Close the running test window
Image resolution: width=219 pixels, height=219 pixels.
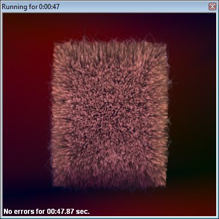[212, 7]
